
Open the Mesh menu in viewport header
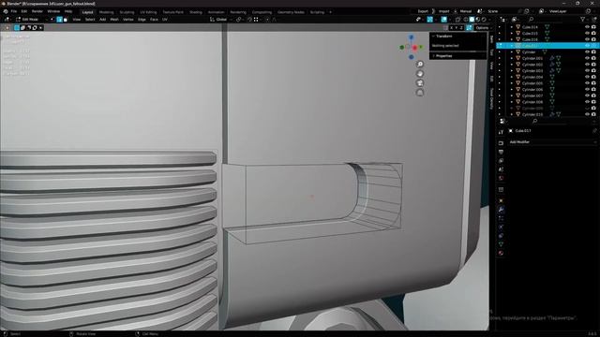(x=114, y=20)
